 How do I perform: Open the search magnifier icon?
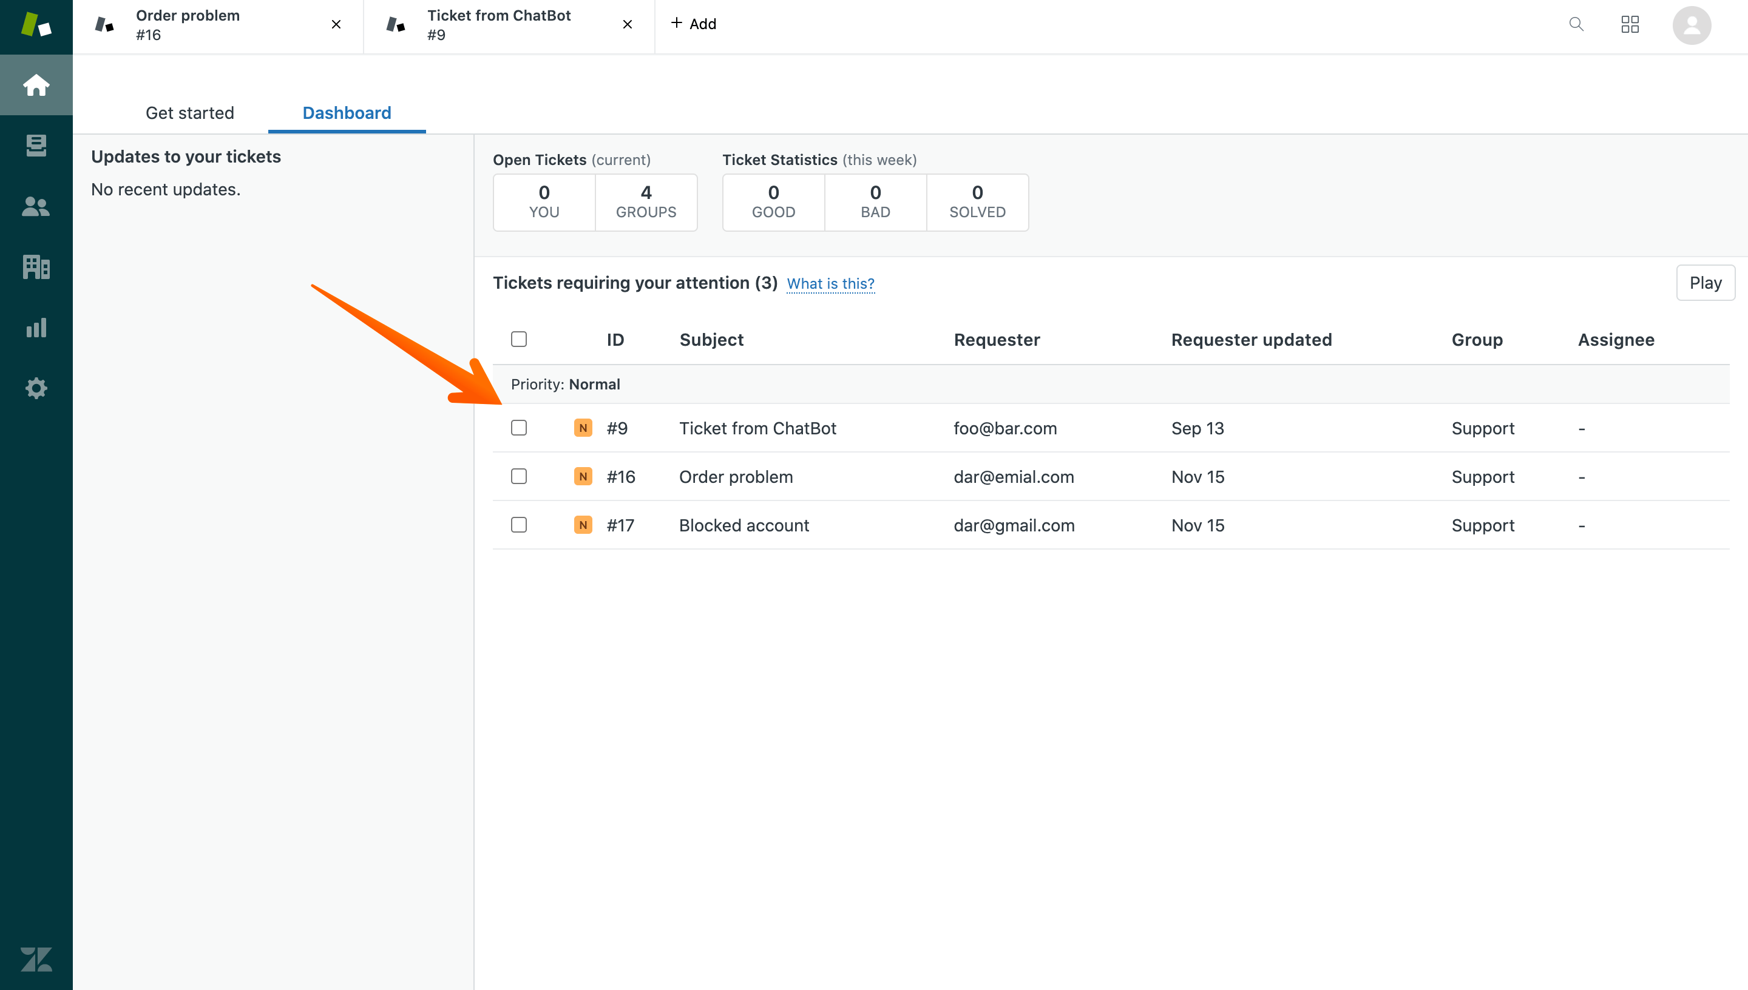(1576, 24)
